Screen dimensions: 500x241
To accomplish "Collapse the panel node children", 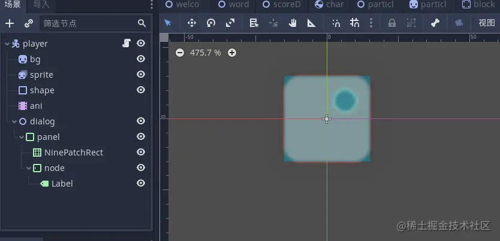I will tap(22, 137).
